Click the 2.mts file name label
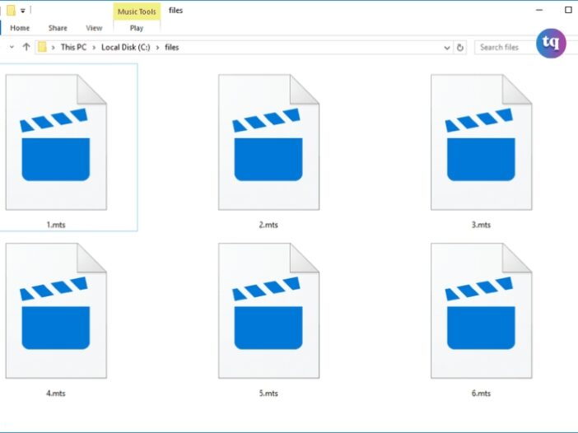578x433 pixels. pos(268,225)
